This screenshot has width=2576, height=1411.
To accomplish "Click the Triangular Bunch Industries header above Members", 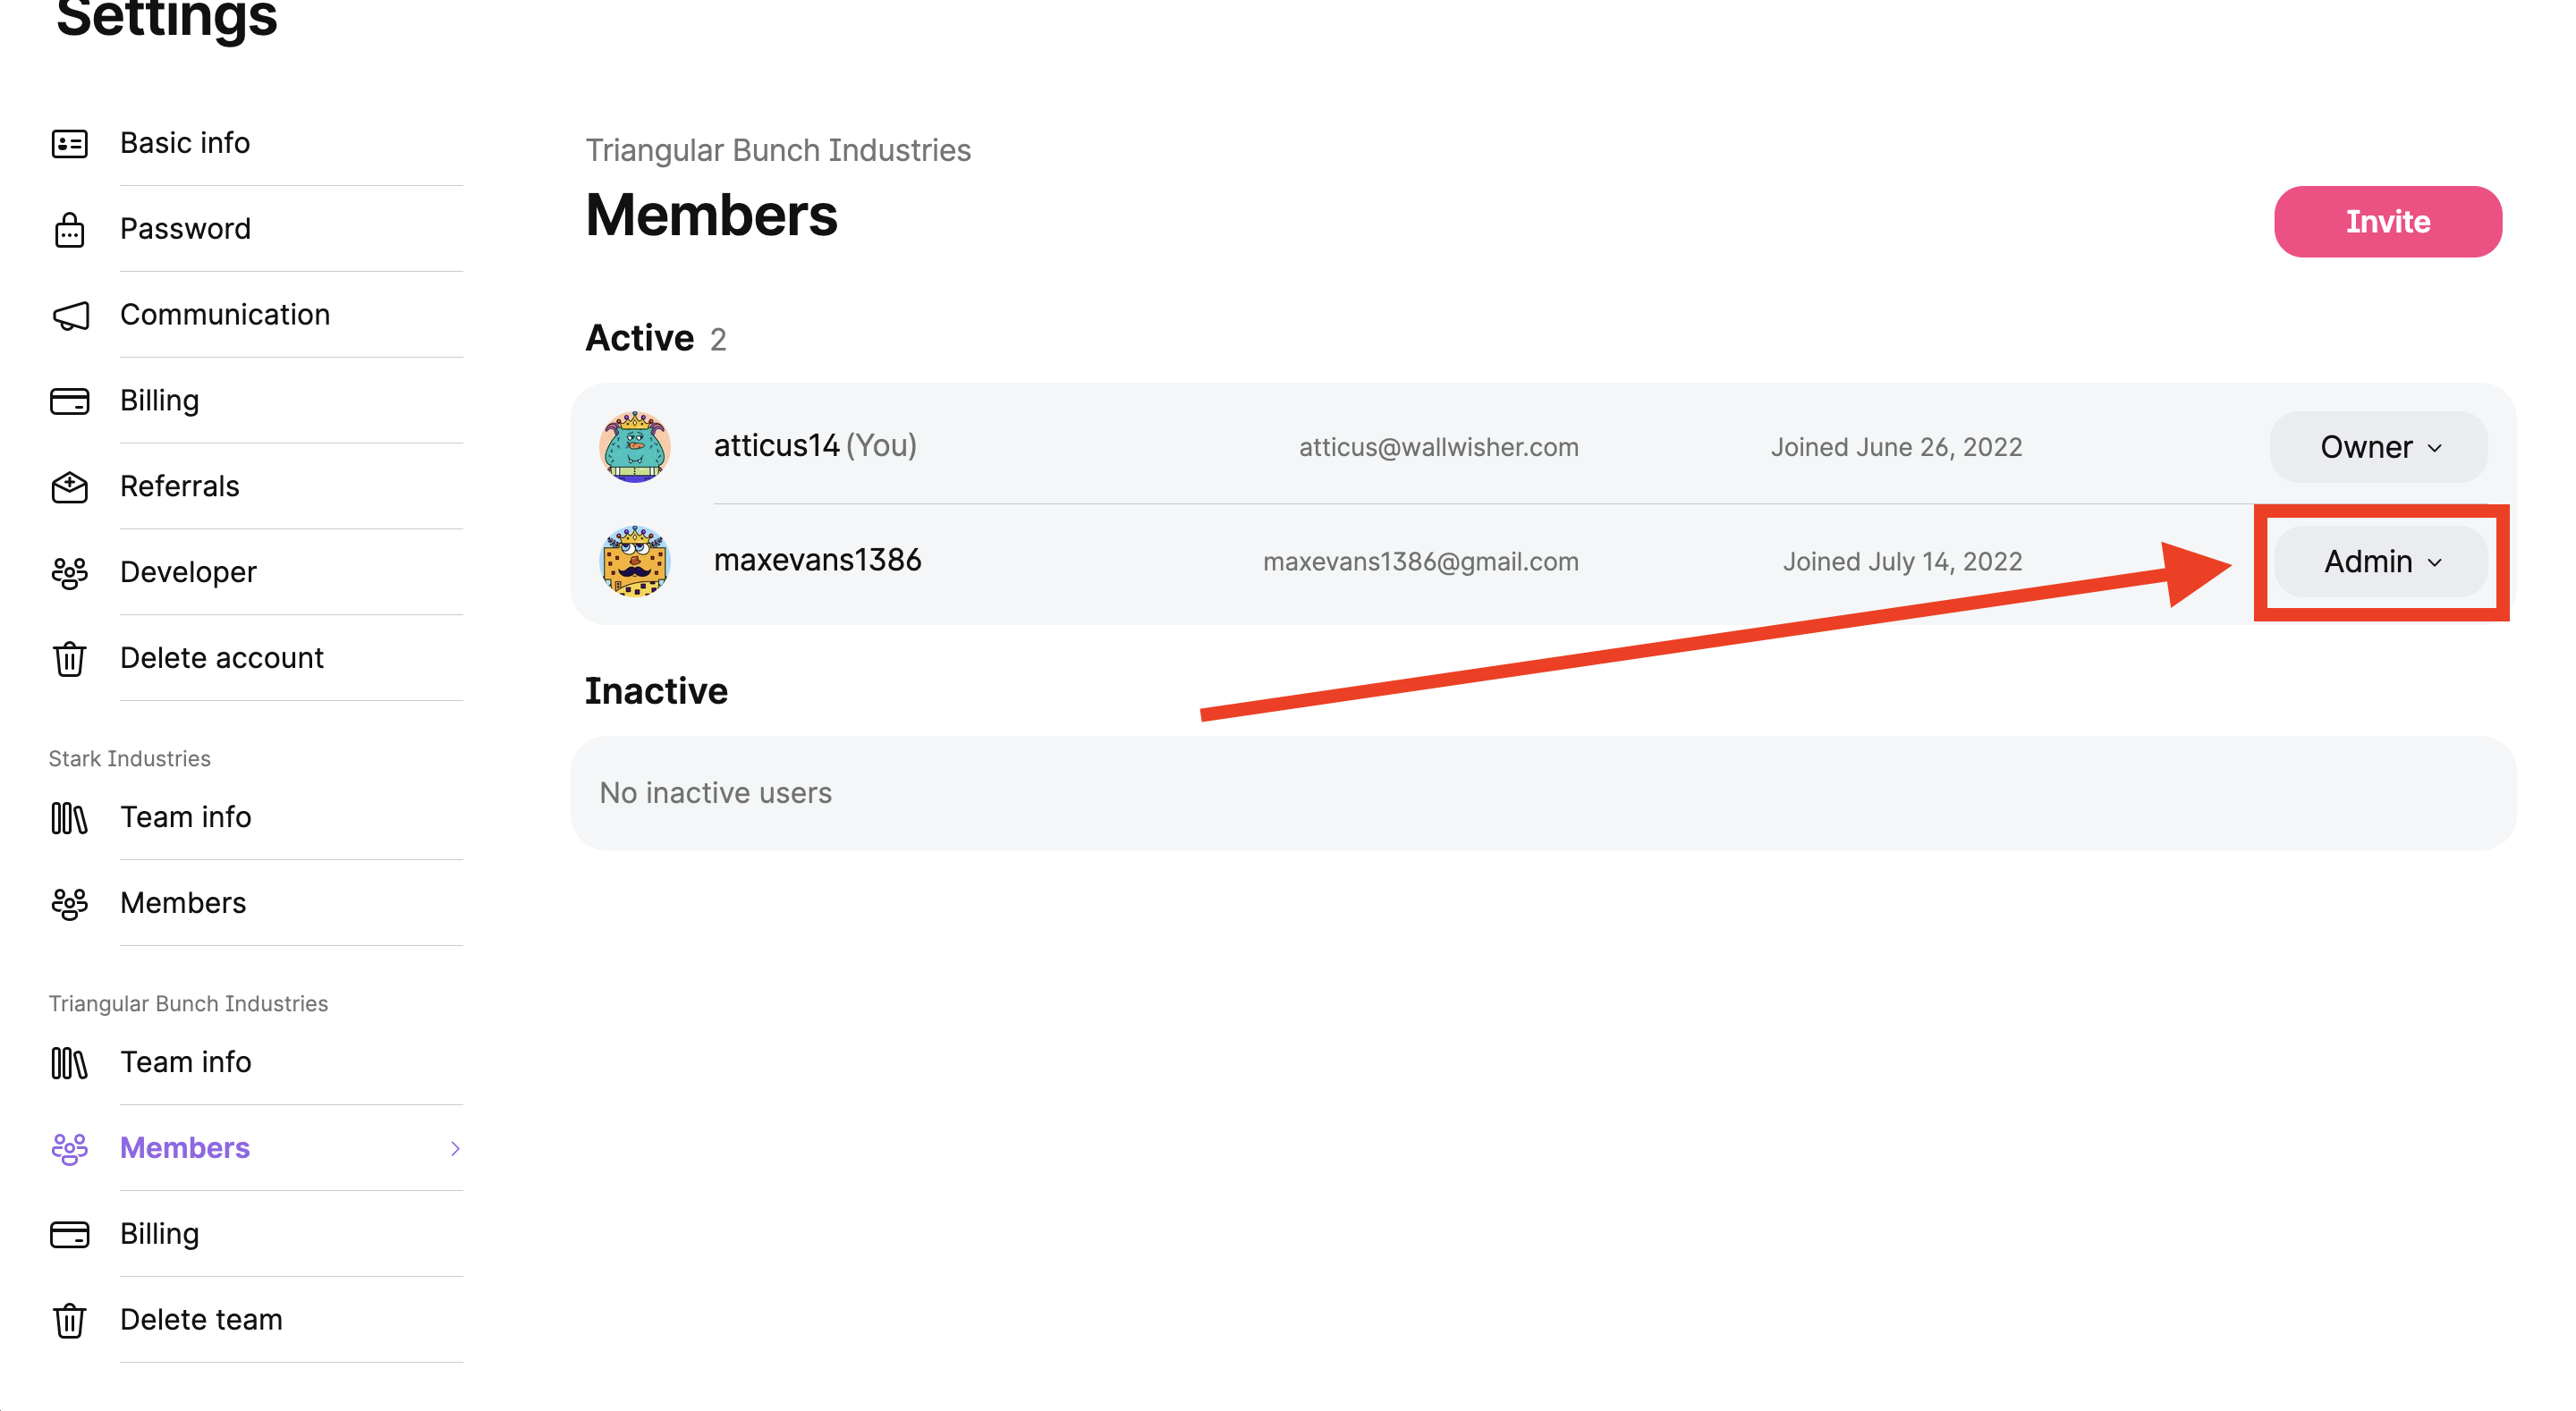I will 778,150.
